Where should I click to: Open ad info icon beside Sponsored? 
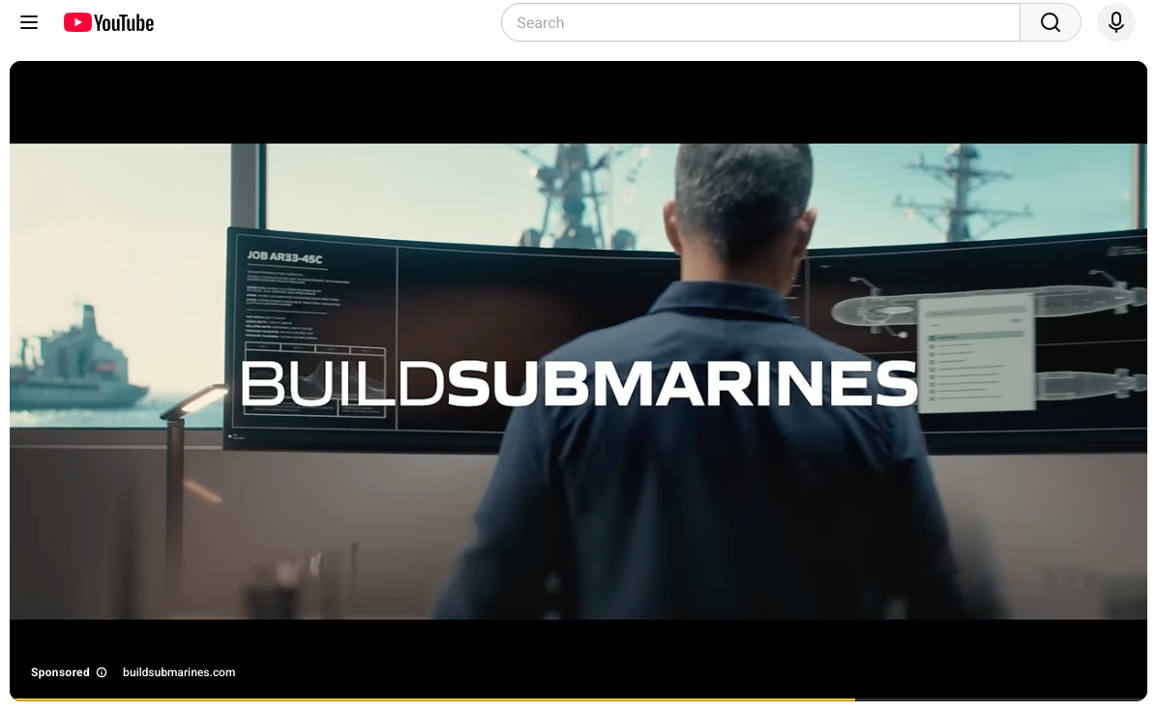(102, 672)
